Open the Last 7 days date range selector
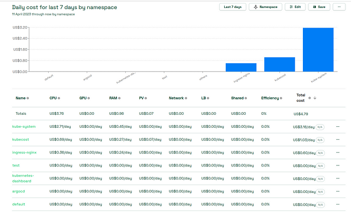351x212 pixels. pyautogui.click(x=233, y=7)
